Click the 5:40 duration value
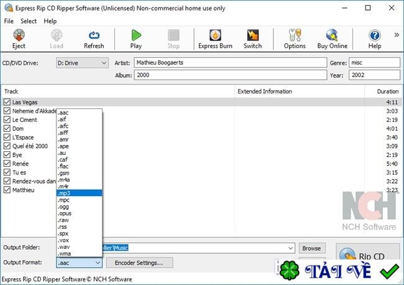Viewport: 404px width, 285px height. tap(392, 164)
